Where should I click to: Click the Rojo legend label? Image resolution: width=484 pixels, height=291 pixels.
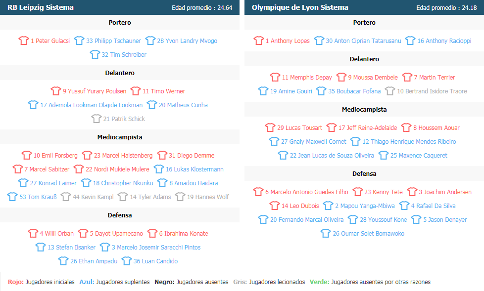(15, 282)
